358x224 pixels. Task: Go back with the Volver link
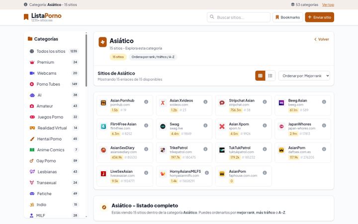tap(322, 39)
